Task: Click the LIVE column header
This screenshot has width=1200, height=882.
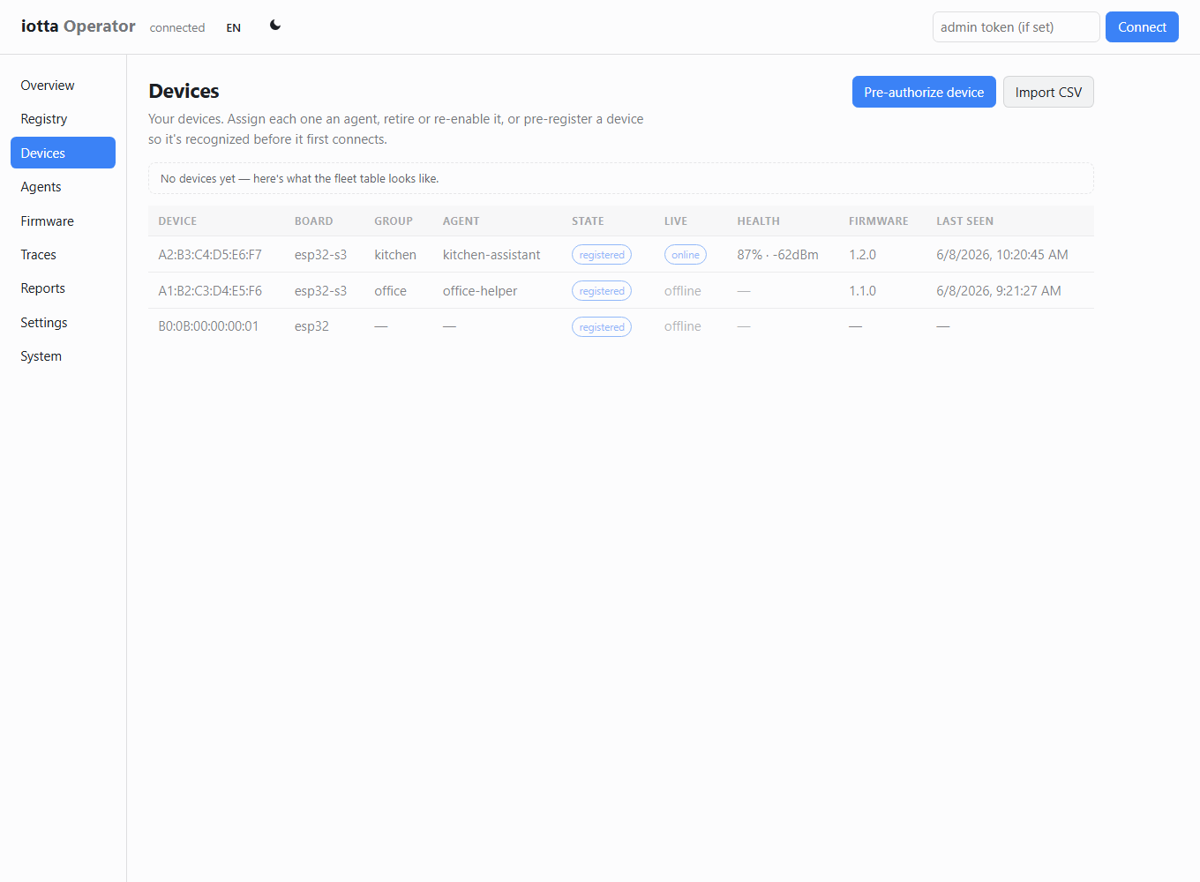Action: [676, 221]
